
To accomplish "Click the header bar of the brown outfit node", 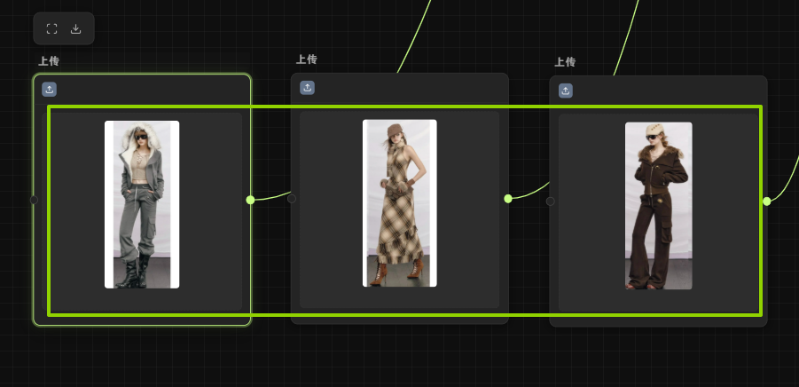I will (x=665, y=91).
